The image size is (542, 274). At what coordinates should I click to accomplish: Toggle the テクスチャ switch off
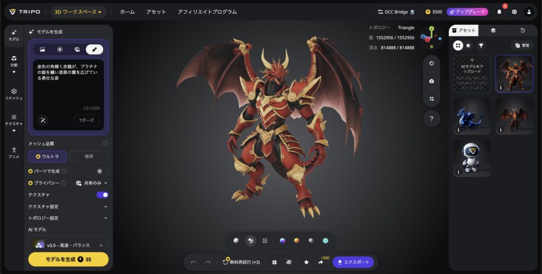pyautogui.click(x=102, y=195)
